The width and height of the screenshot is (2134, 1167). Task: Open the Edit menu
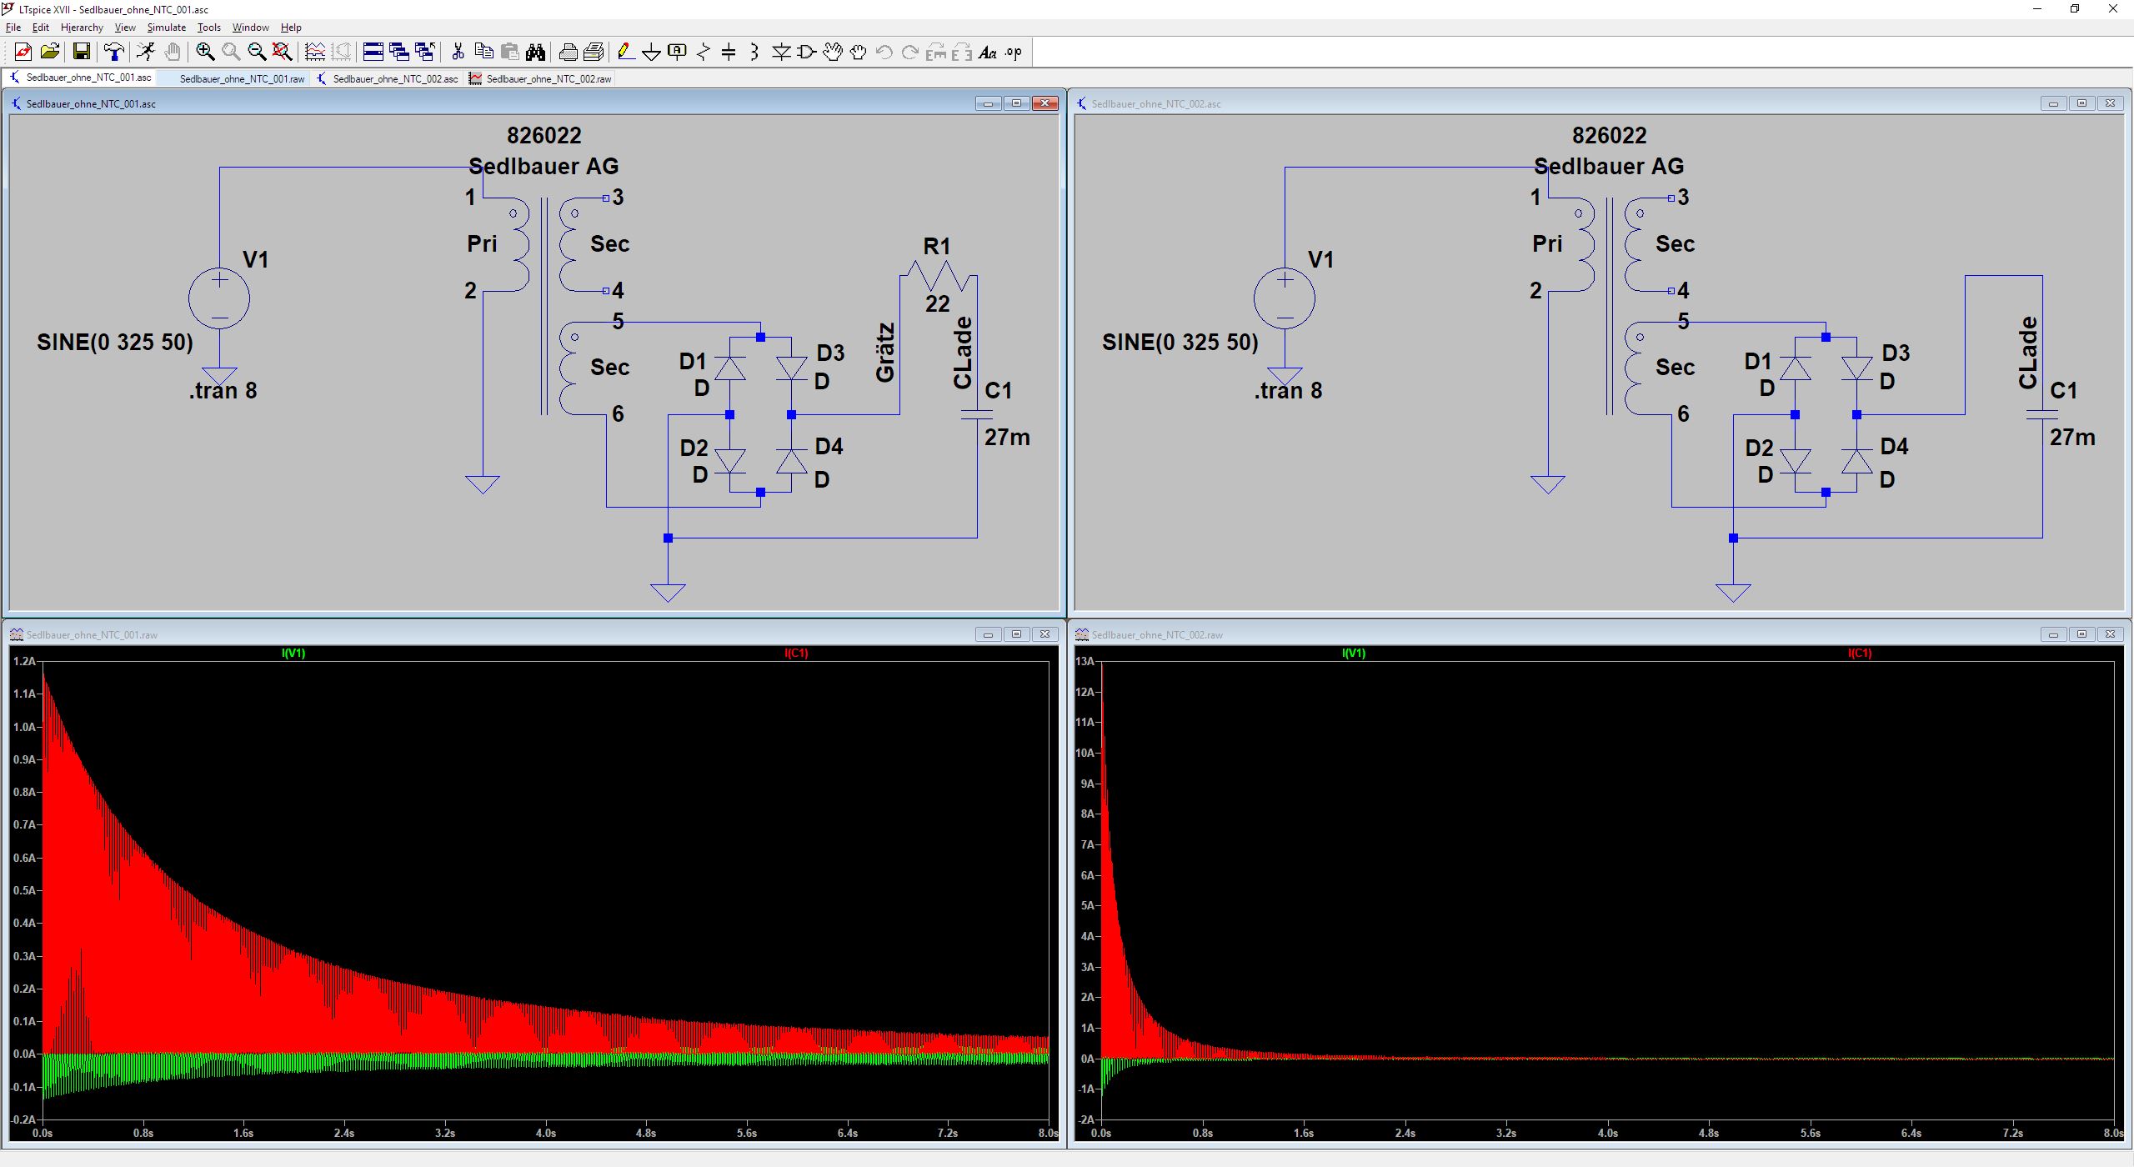click(41, 28)
